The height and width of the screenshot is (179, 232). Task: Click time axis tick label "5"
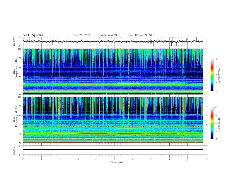coord(115,159)
